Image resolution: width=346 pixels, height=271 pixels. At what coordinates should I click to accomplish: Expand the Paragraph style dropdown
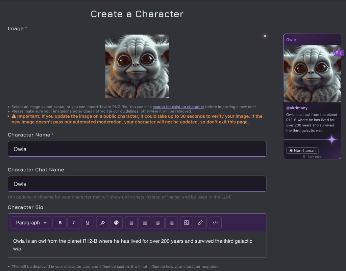31,223
